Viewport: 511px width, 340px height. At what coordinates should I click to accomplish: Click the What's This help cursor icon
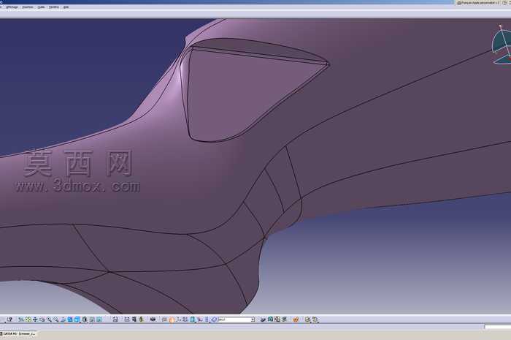(9, 320)
